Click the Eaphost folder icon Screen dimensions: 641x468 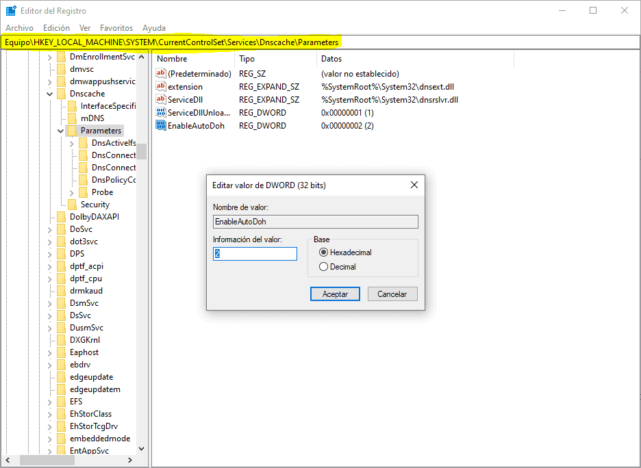(x=62, y=352)
